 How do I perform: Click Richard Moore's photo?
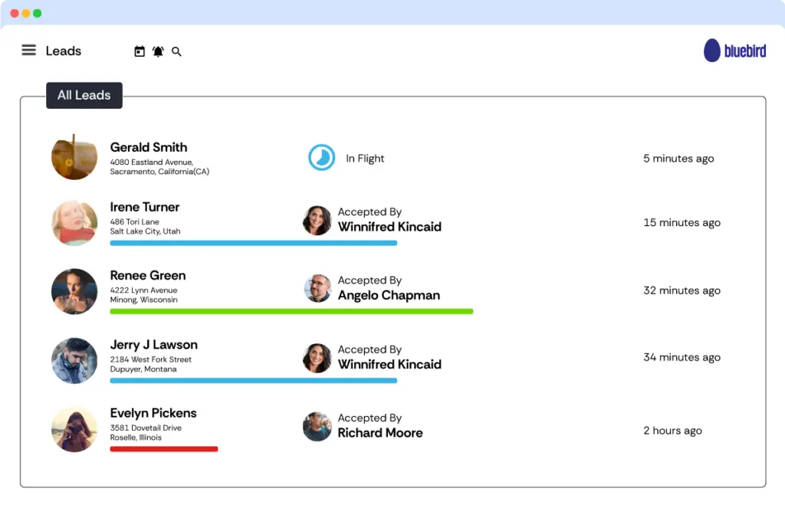click(317, 426)
